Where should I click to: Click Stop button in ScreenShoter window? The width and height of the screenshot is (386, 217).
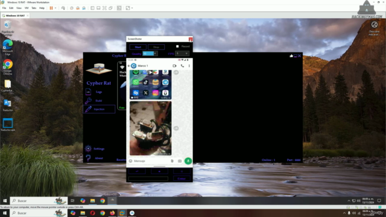(x=156, y=47)
